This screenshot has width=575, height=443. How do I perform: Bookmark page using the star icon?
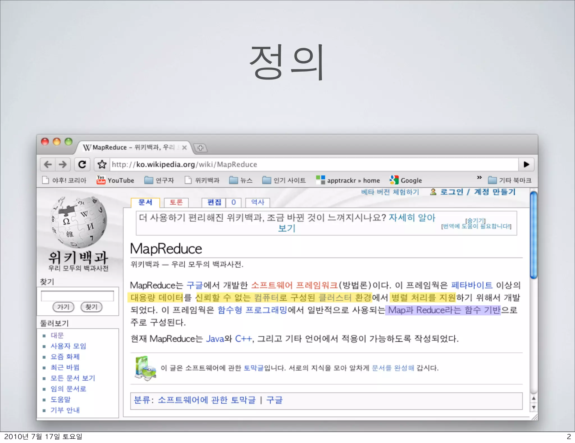pyautogui.click(x=102, y=164)
